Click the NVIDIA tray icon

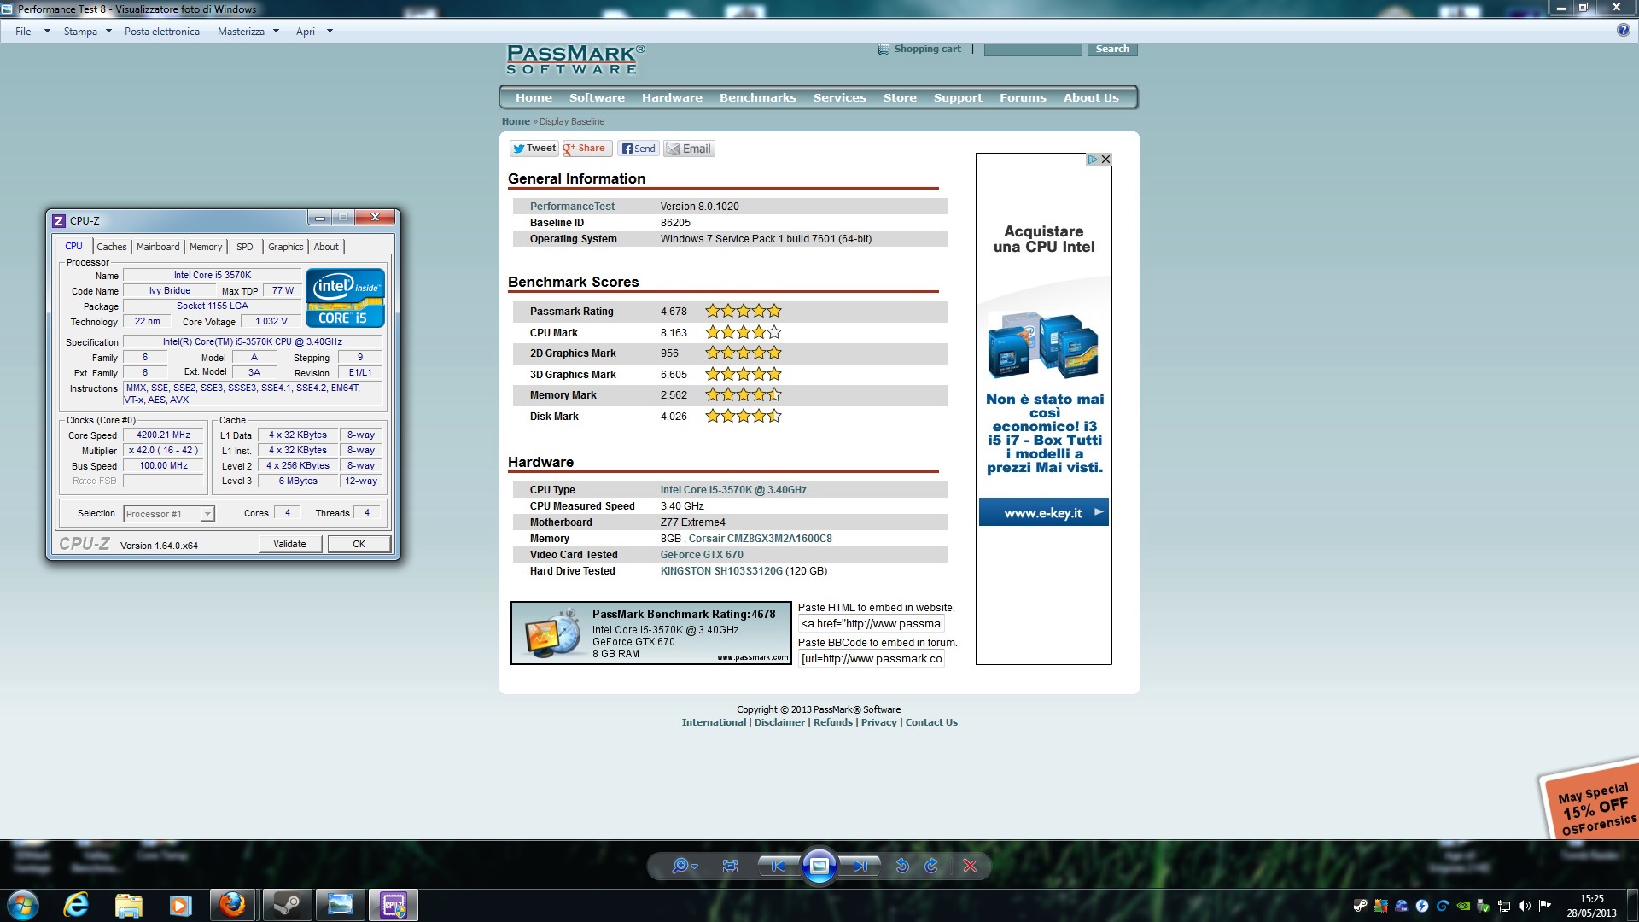[1463, 906]
